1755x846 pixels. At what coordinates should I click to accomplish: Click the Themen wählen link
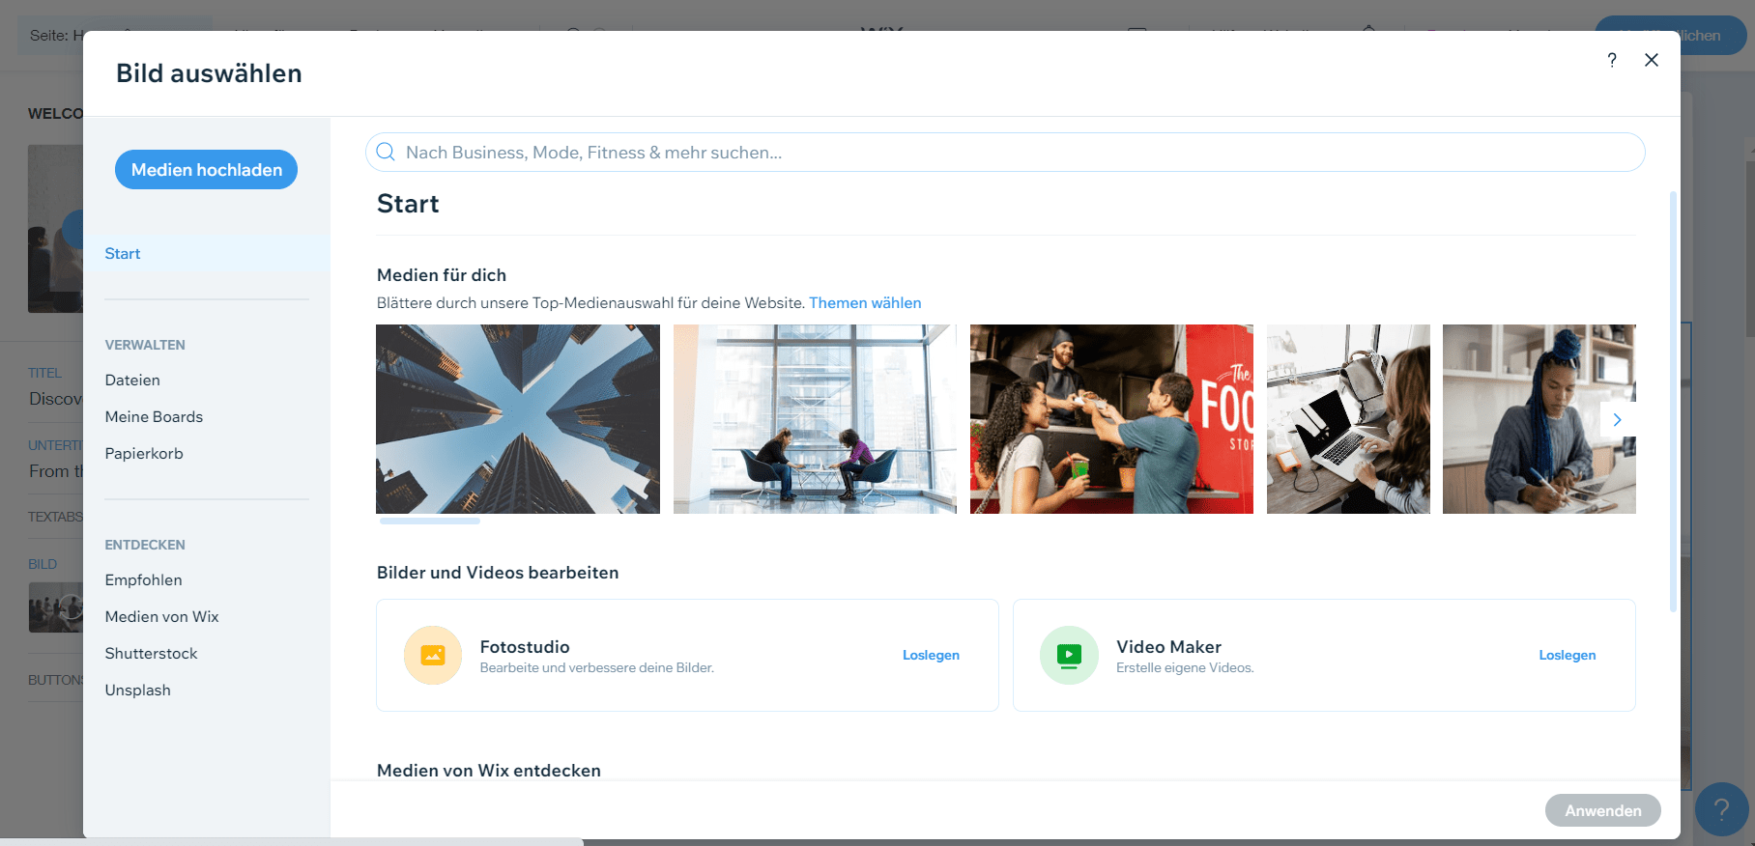(x=865, y=303)
